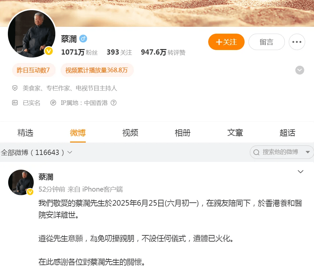The image size is (314, 271).
Task: Click the real-name ID card icon
Action: click(x=15, y=103)
